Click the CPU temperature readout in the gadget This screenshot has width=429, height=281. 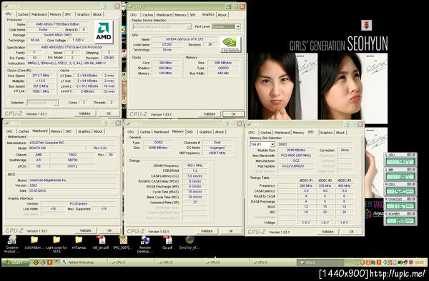400,162
